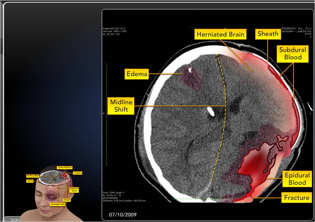The width and height of the screenshot is (315, 222).
Task: Click the large Midline Shift label
Action: [x=121, y=106]
